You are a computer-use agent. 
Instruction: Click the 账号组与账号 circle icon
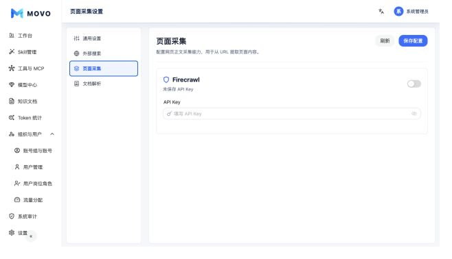(17, 151)
